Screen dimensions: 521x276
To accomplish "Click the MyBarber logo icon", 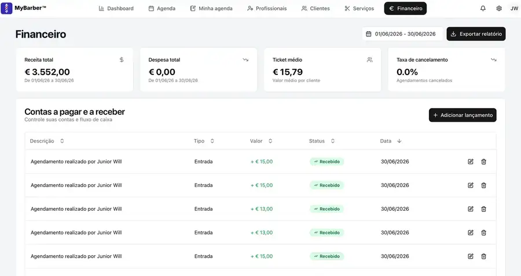I will point(6,8).
